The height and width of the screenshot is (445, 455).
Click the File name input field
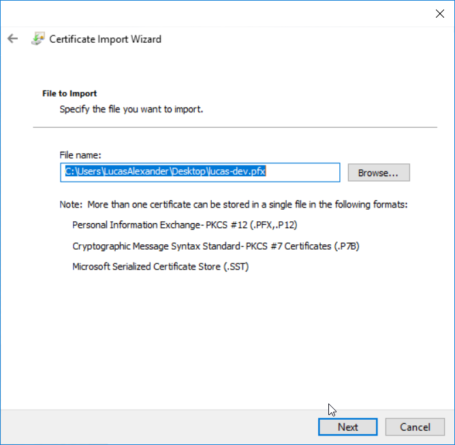pos(200,173)
